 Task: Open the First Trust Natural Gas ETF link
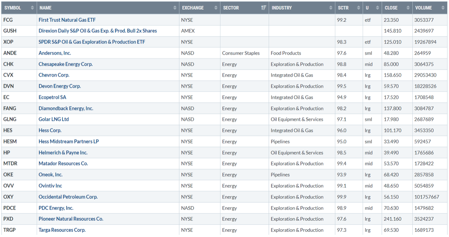67,20
